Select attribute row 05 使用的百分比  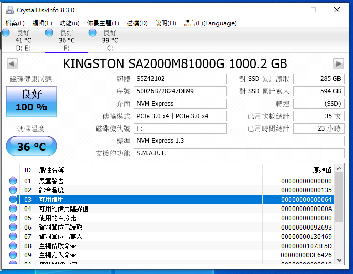pos(171,218)
